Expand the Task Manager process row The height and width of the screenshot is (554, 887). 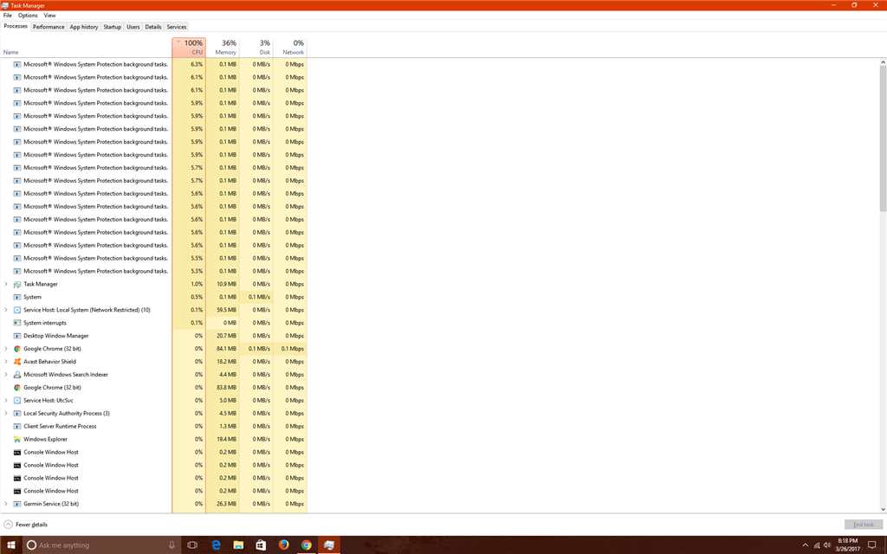pos(6,284)
